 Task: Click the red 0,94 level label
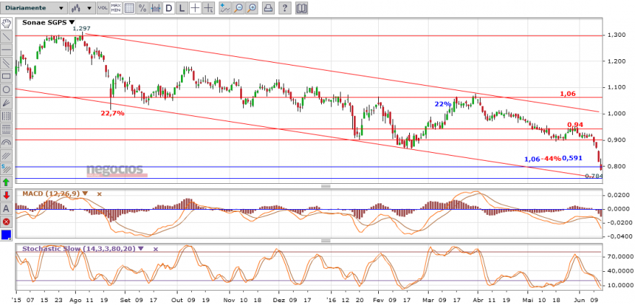(x=574, y=124)
